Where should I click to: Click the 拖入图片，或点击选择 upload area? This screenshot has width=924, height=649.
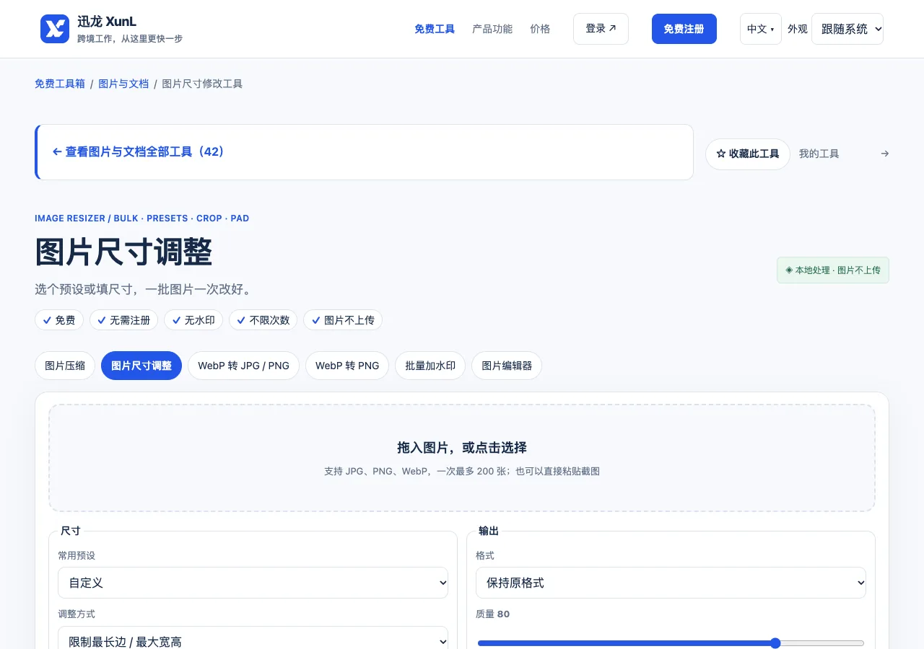[462, 458]
